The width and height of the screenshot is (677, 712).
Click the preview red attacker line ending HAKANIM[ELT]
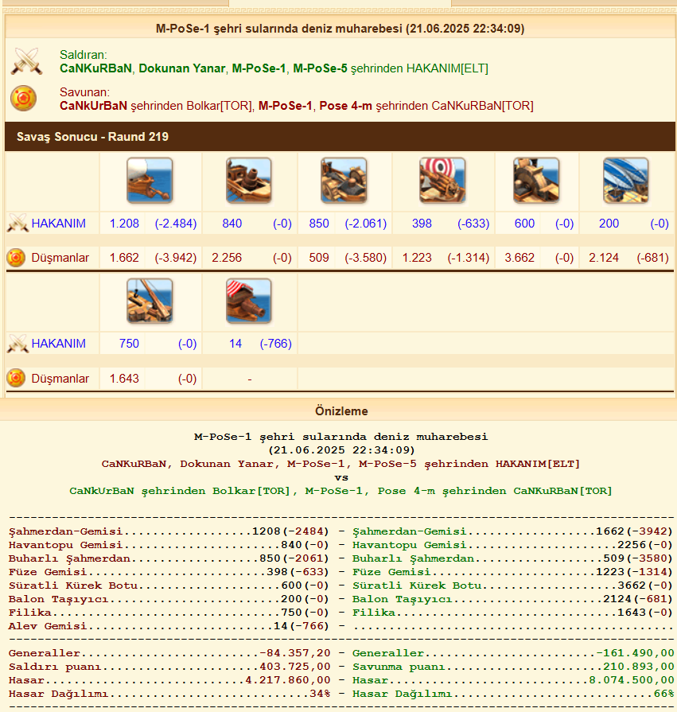[340, 464]
